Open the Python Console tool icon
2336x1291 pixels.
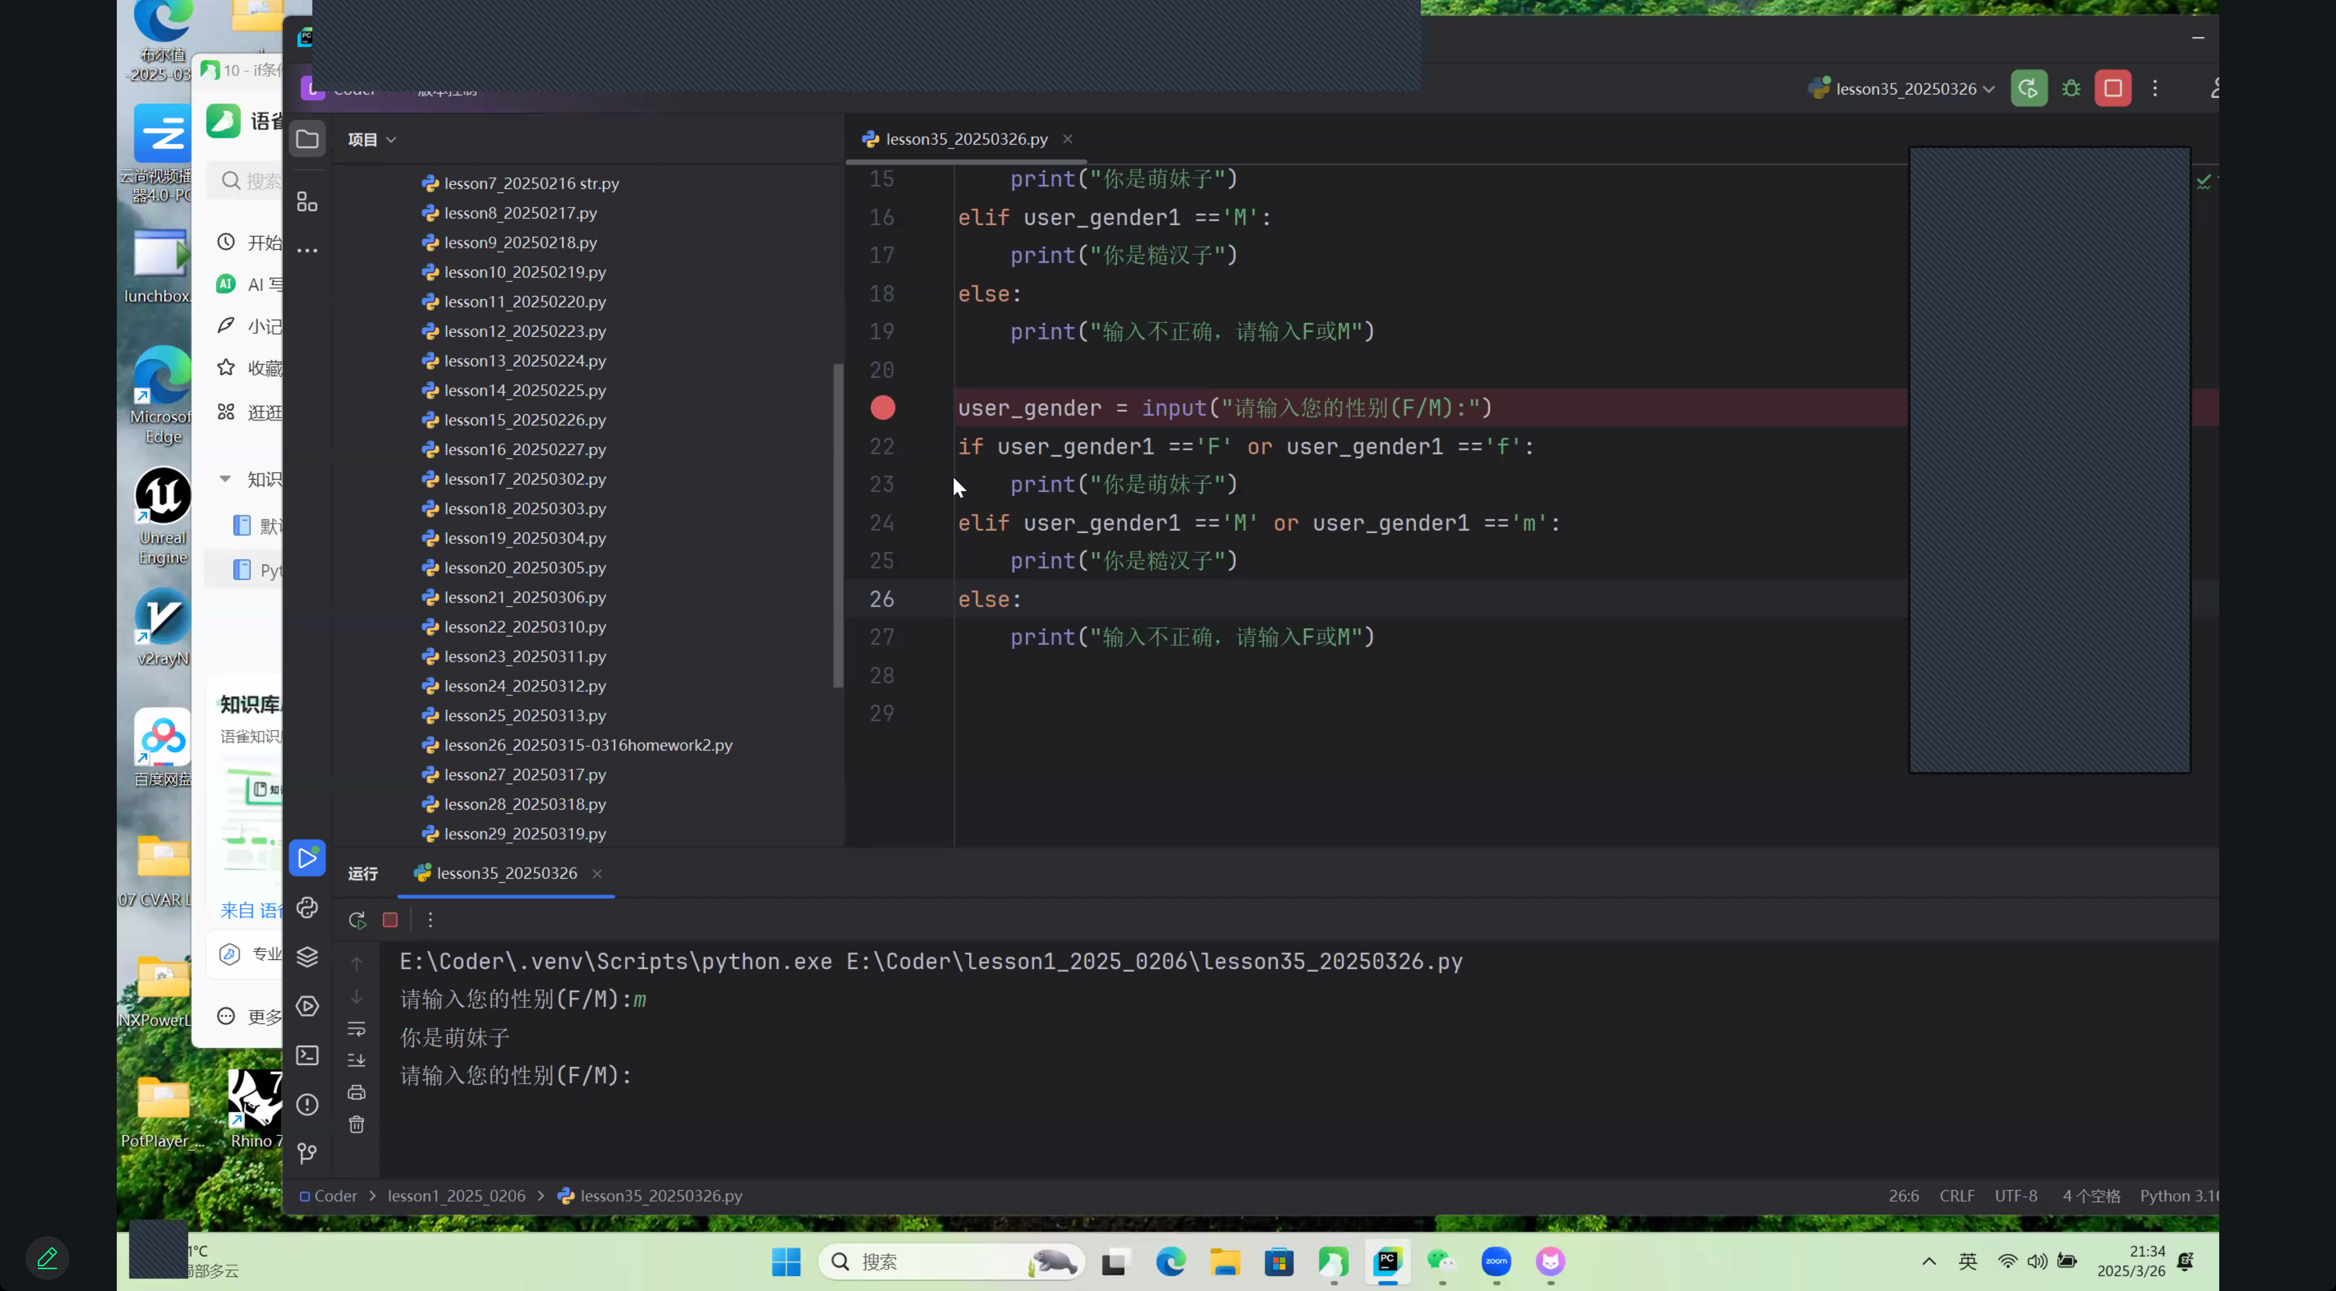(308, 907)
